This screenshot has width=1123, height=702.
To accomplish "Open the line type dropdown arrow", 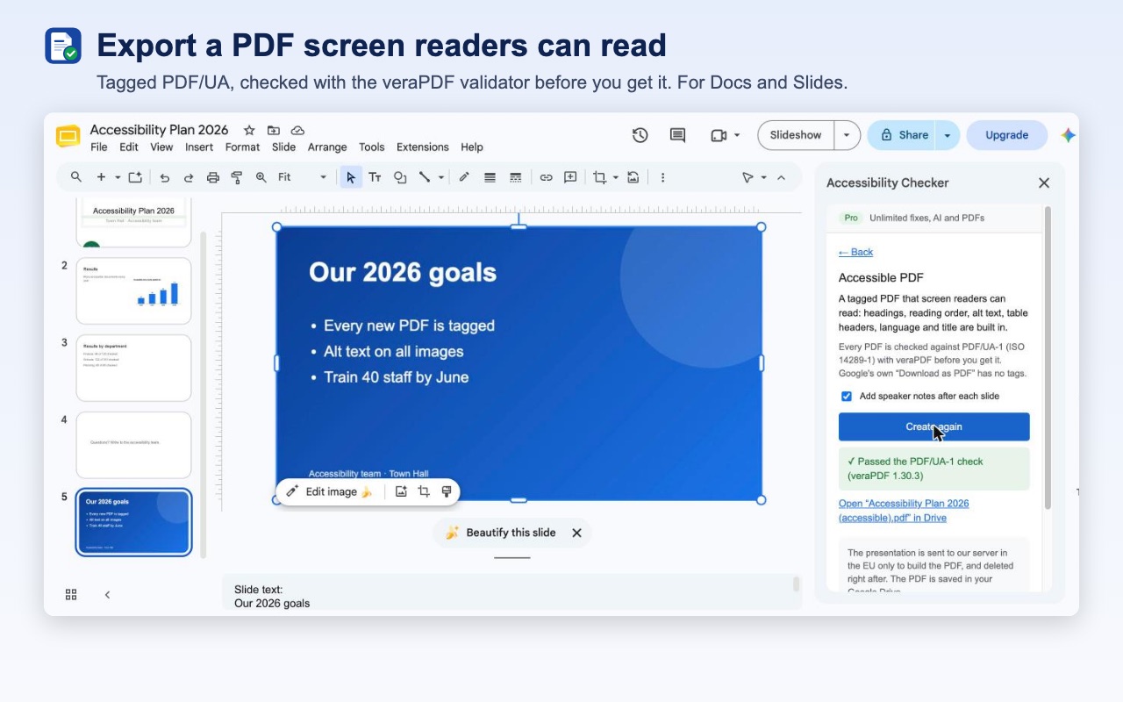I will coord(440,177).
